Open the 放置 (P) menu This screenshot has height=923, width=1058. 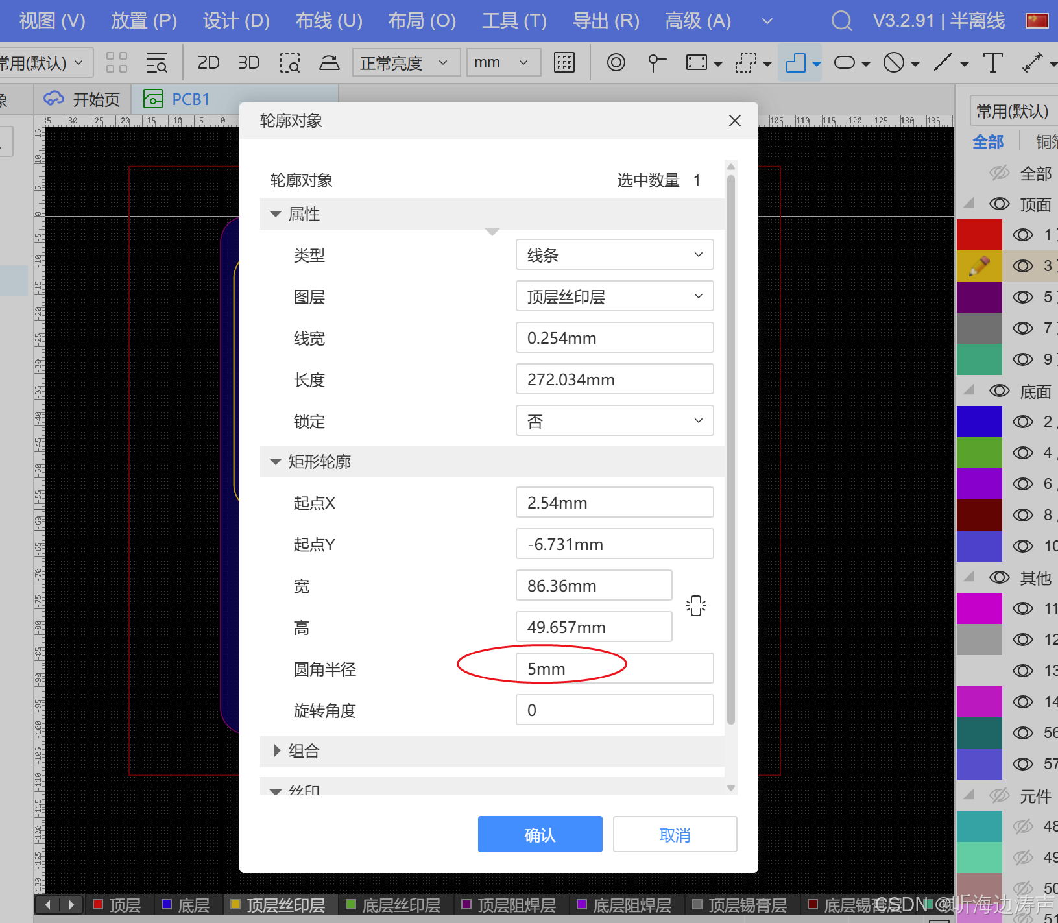point(144,21)
